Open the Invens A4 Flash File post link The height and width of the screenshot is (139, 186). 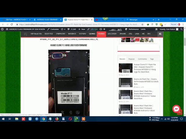pos(146,81)
